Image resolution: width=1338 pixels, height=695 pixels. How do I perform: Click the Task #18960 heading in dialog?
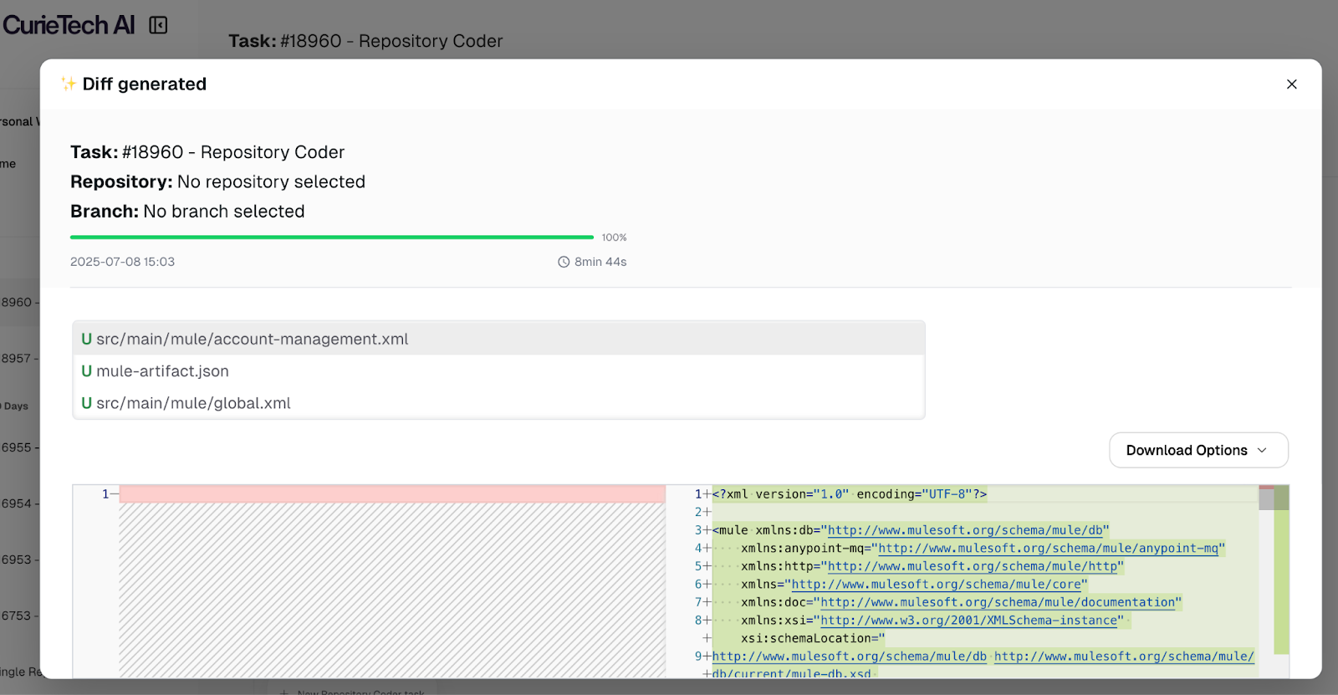click(207, 152)
